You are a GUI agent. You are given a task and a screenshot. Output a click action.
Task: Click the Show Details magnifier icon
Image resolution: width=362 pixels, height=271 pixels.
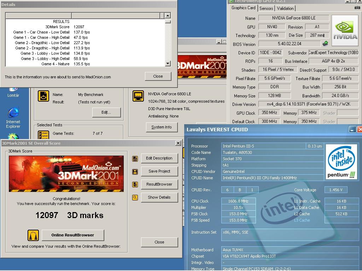(135, 198)
